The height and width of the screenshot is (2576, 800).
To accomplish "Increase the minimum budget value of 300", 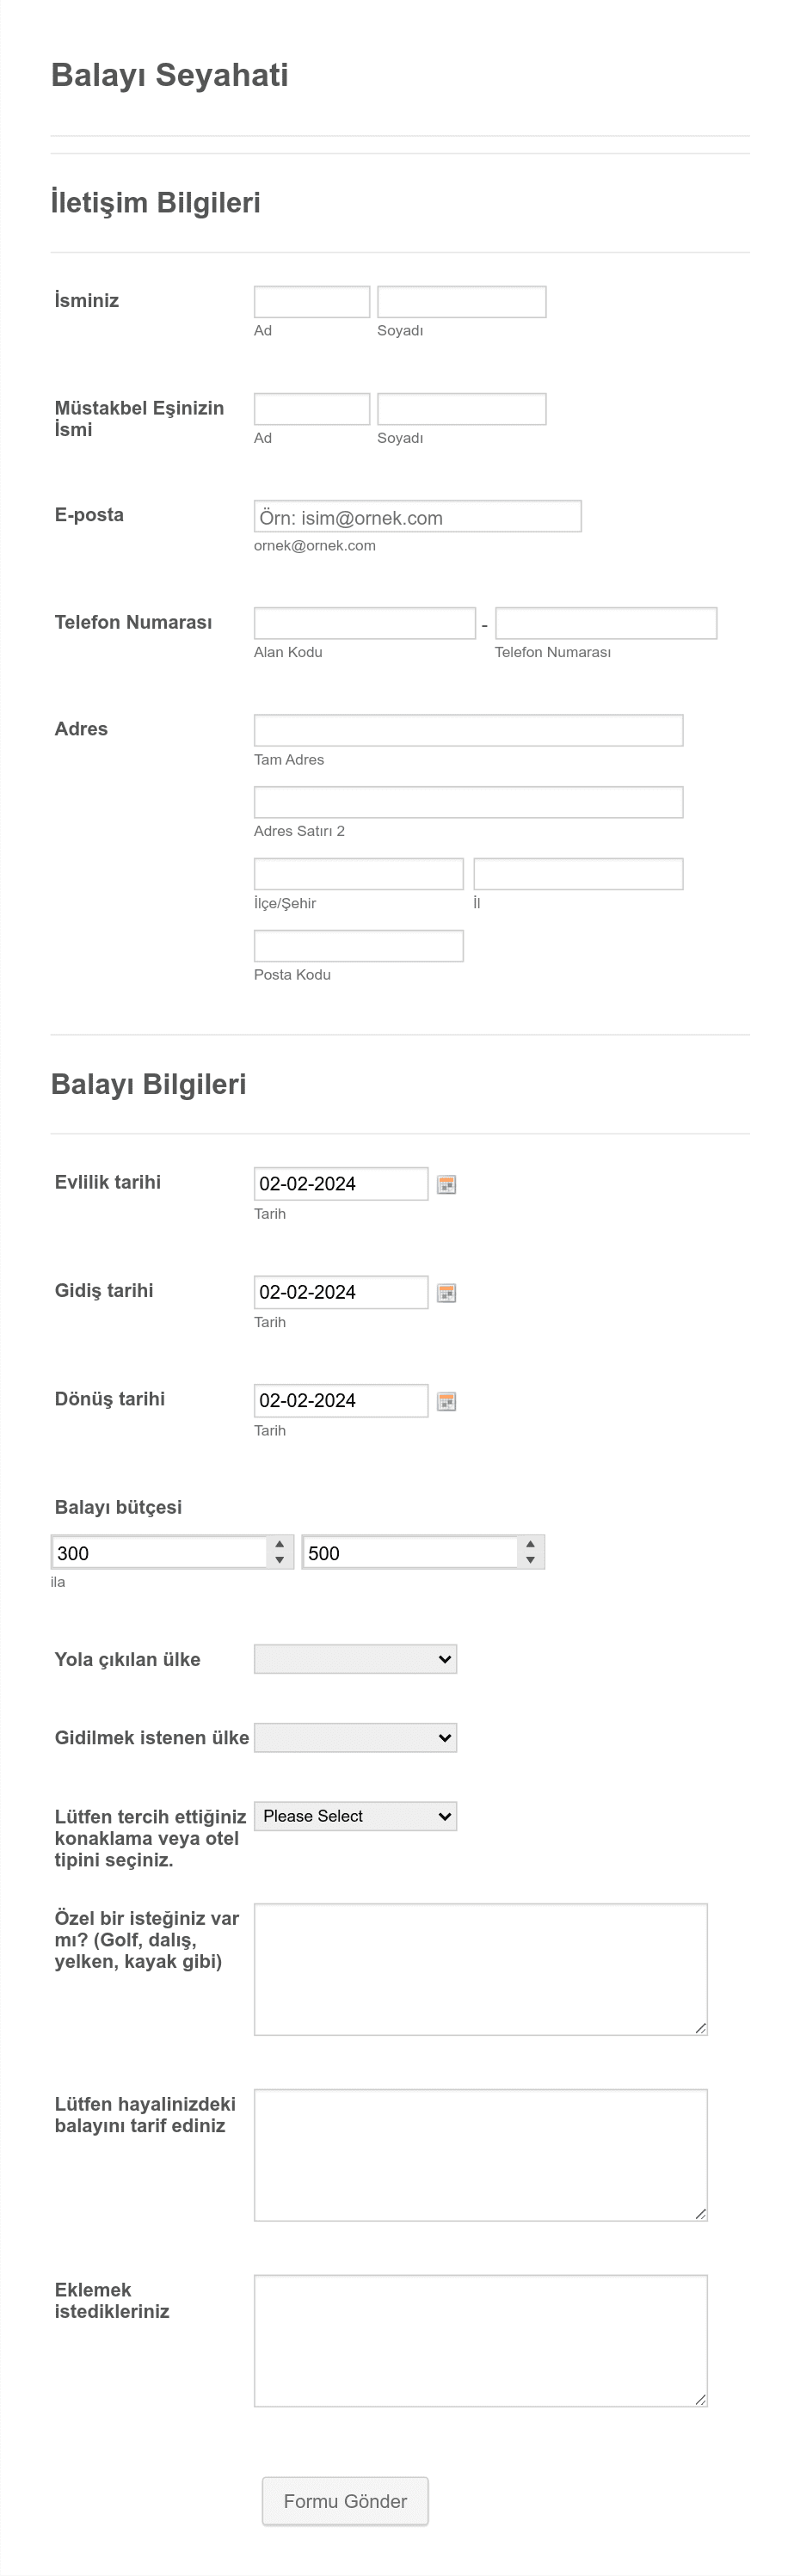I will pos(280,1545).
